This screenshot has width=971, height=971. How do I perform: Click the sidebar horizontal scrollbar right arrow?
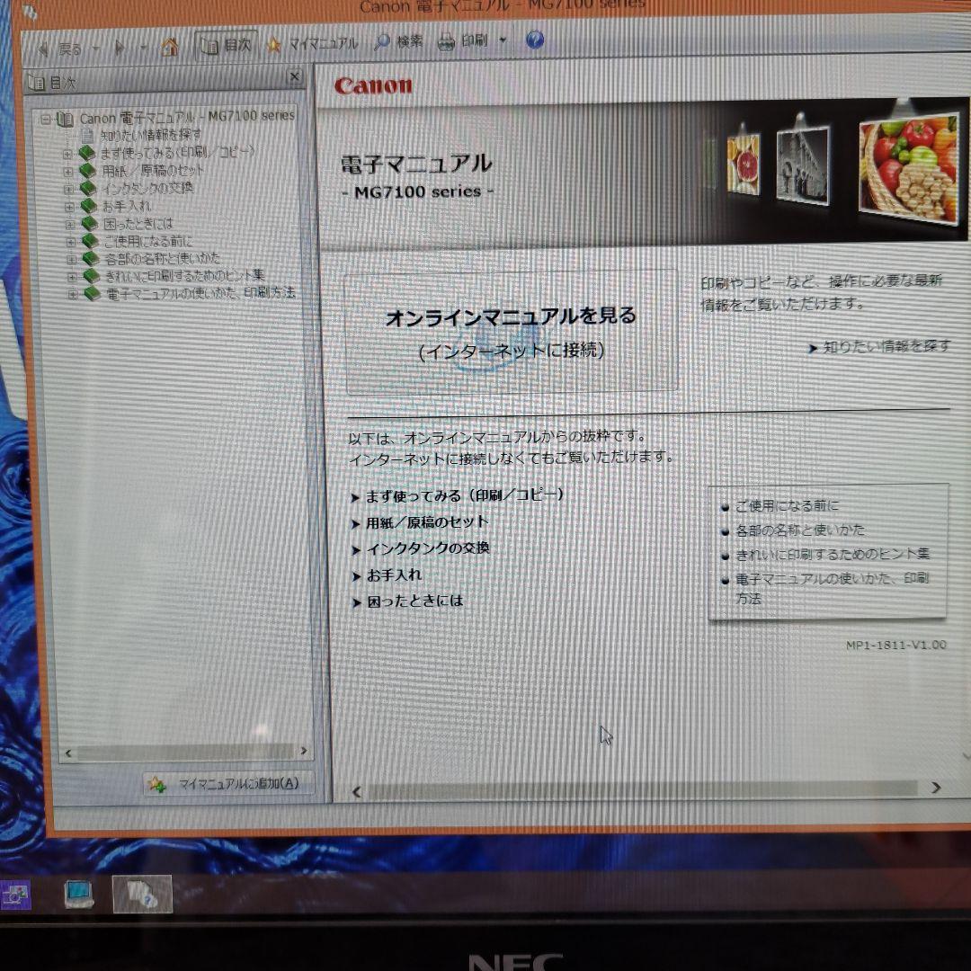(x=306, y=749)
